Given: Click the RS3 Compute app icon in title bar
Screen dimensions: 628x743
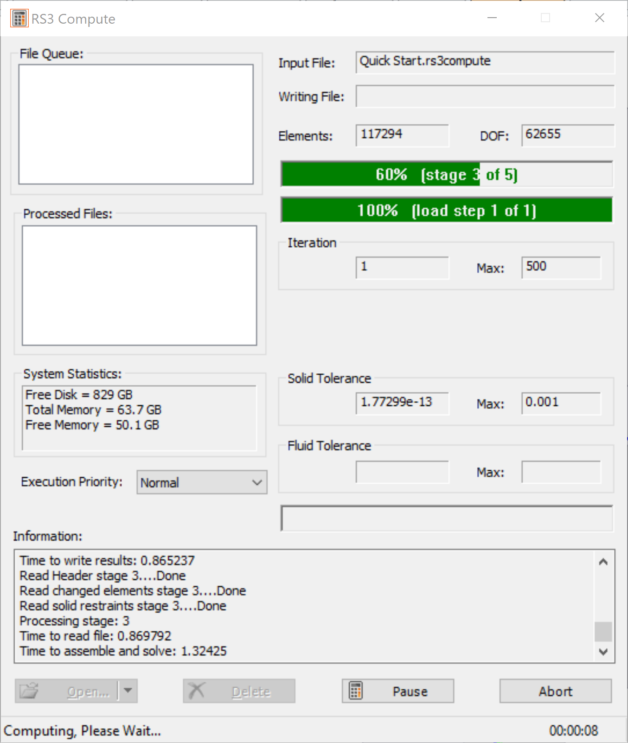Looking at the screenshot, I should tap(19, 19).
